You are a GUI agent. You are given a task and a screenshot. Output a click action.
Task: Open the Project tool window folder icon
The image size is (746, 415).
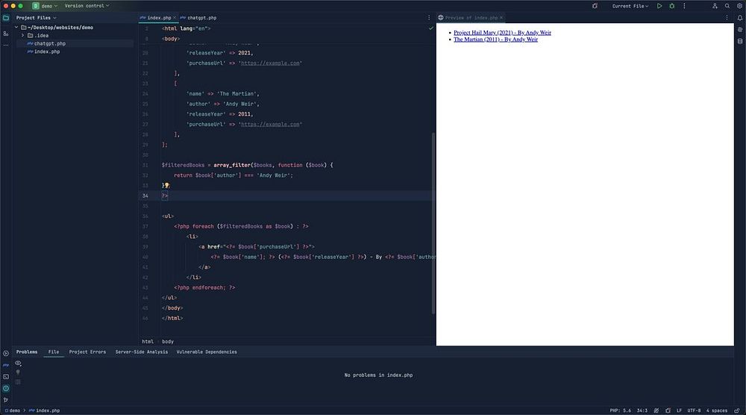click(x=6, y=18)
